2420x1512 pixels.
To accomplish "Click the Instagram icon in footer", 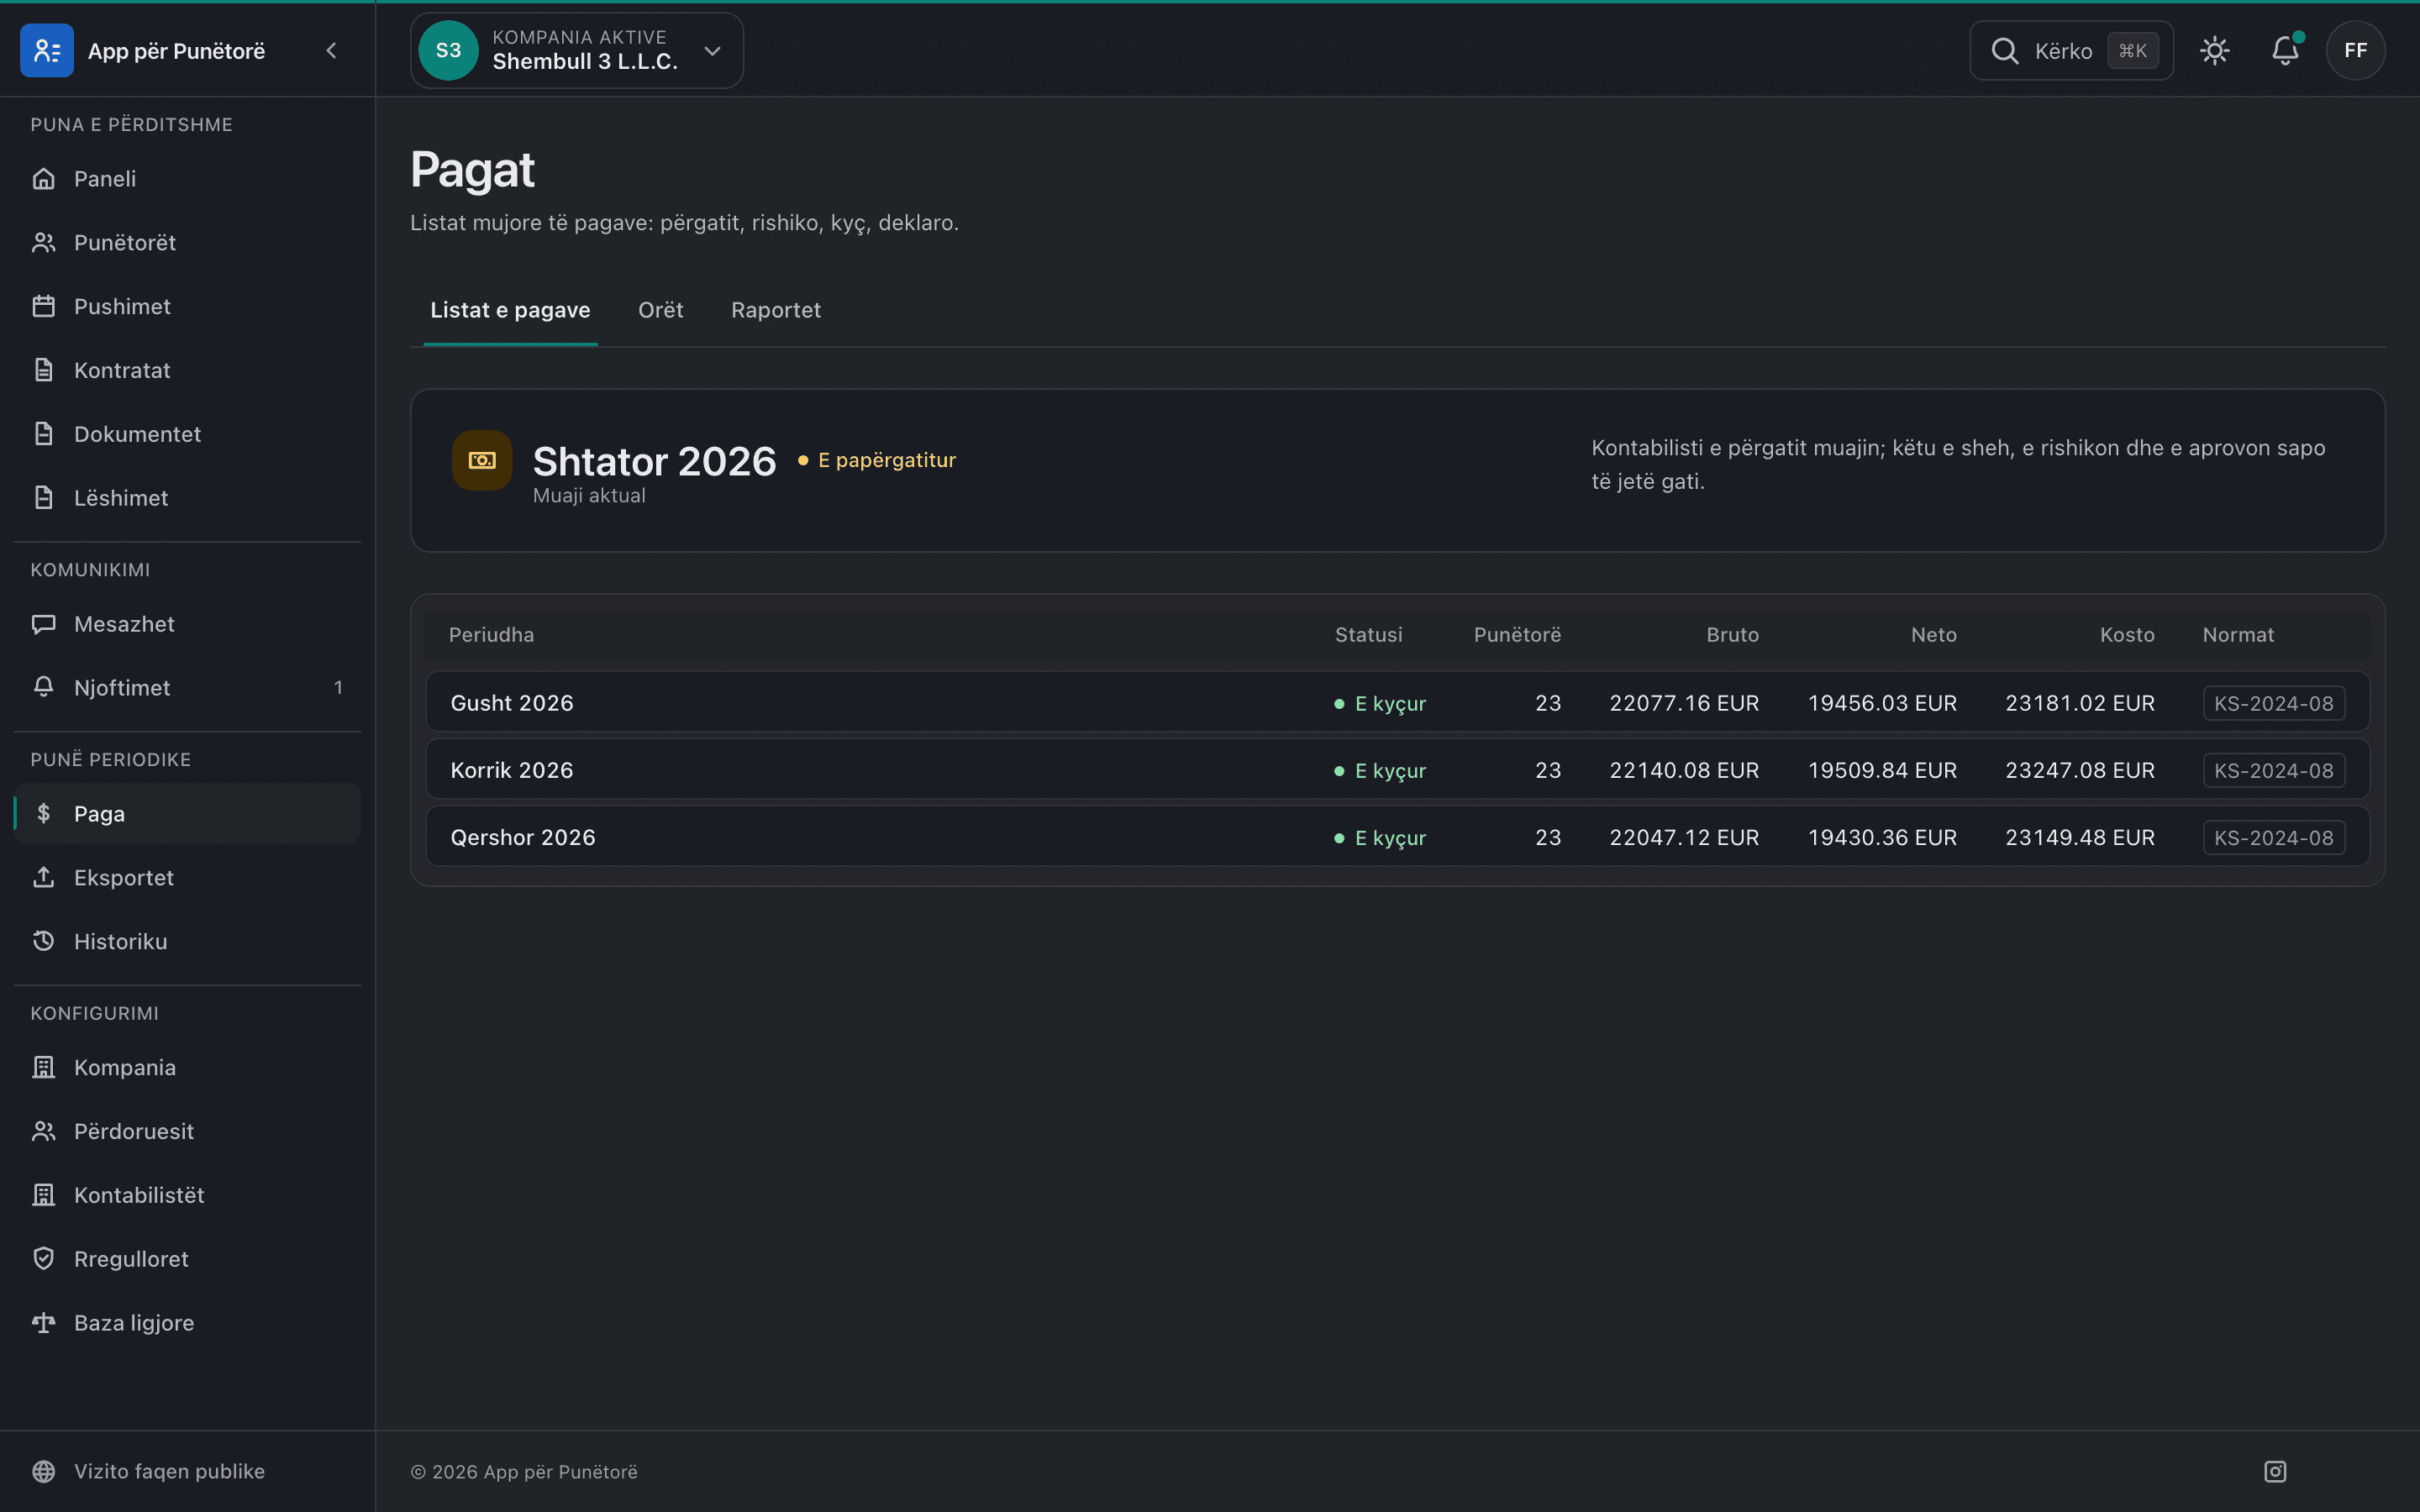I will [x=2275, y=1471].
